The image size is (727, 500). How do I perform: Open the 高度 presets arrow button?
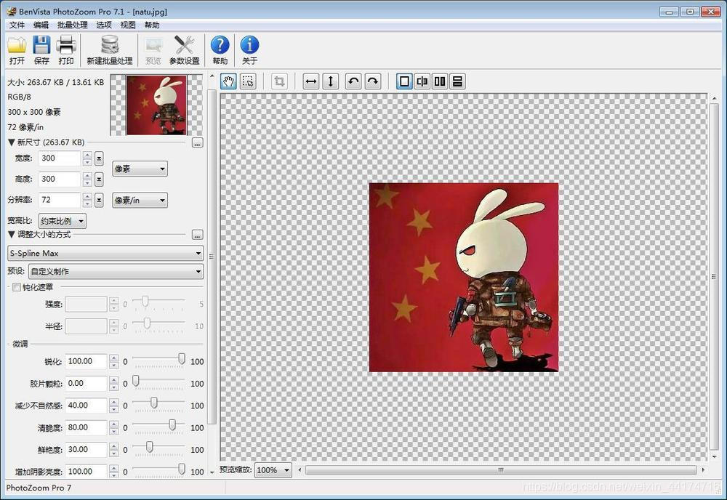pyautogui.click(x=99, y=180)
